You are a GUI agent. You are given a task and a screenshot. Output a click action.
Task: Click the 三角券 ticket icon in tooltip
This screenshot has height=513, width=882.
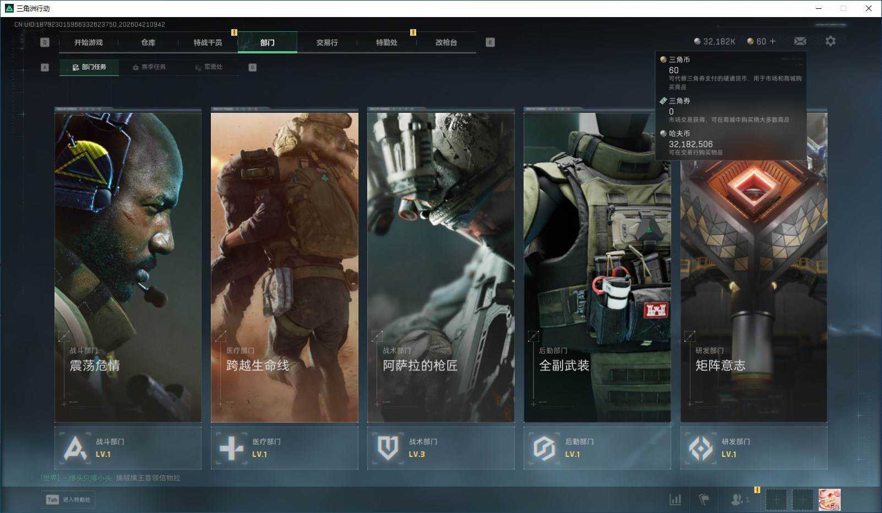tap(663, 101)
